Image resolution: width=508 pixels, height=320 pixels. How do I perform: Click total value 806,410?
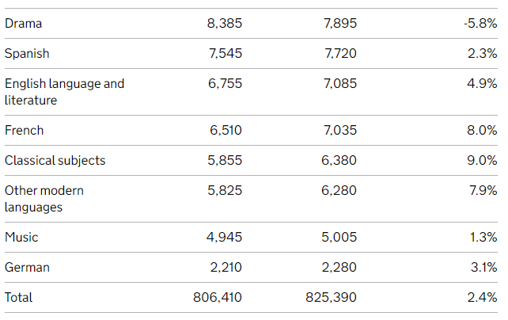pyautogui.click(x=218, y=297)
